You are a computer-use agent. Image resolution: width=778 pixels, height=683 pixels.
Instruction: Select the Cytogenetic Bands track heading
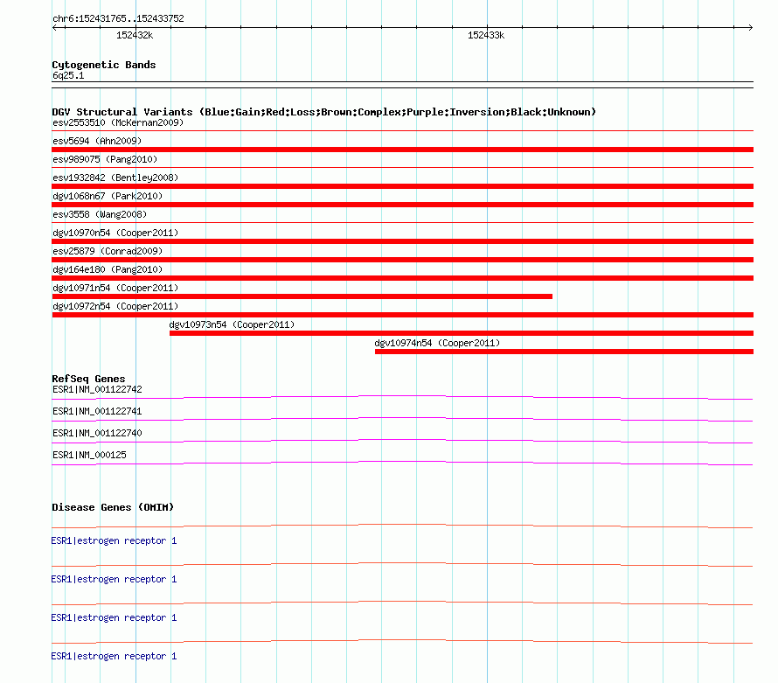pyautogui.click(x=104, y=65)
